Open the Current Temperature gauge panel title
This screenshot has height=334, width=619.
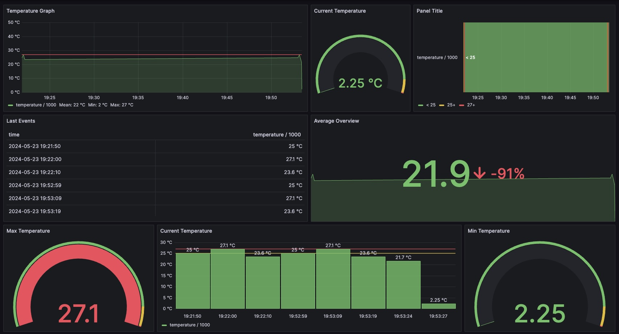pyautogui.click(x=340, y=11)
